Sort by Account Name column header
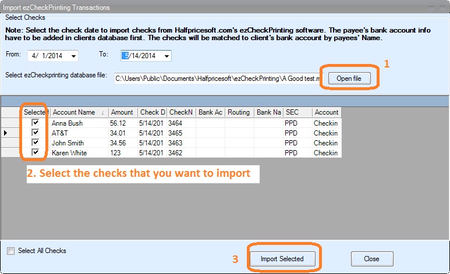The width and height of the screenshot is (450, 274). click(x=78, y=112)
